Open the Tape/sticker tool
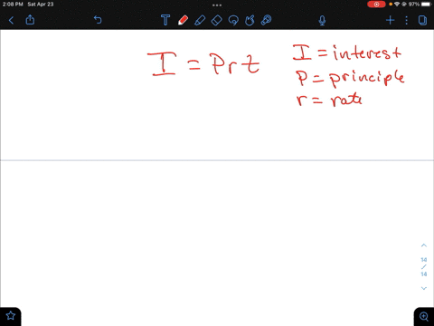This screenshot has width=434, height=326. [267, 20]
